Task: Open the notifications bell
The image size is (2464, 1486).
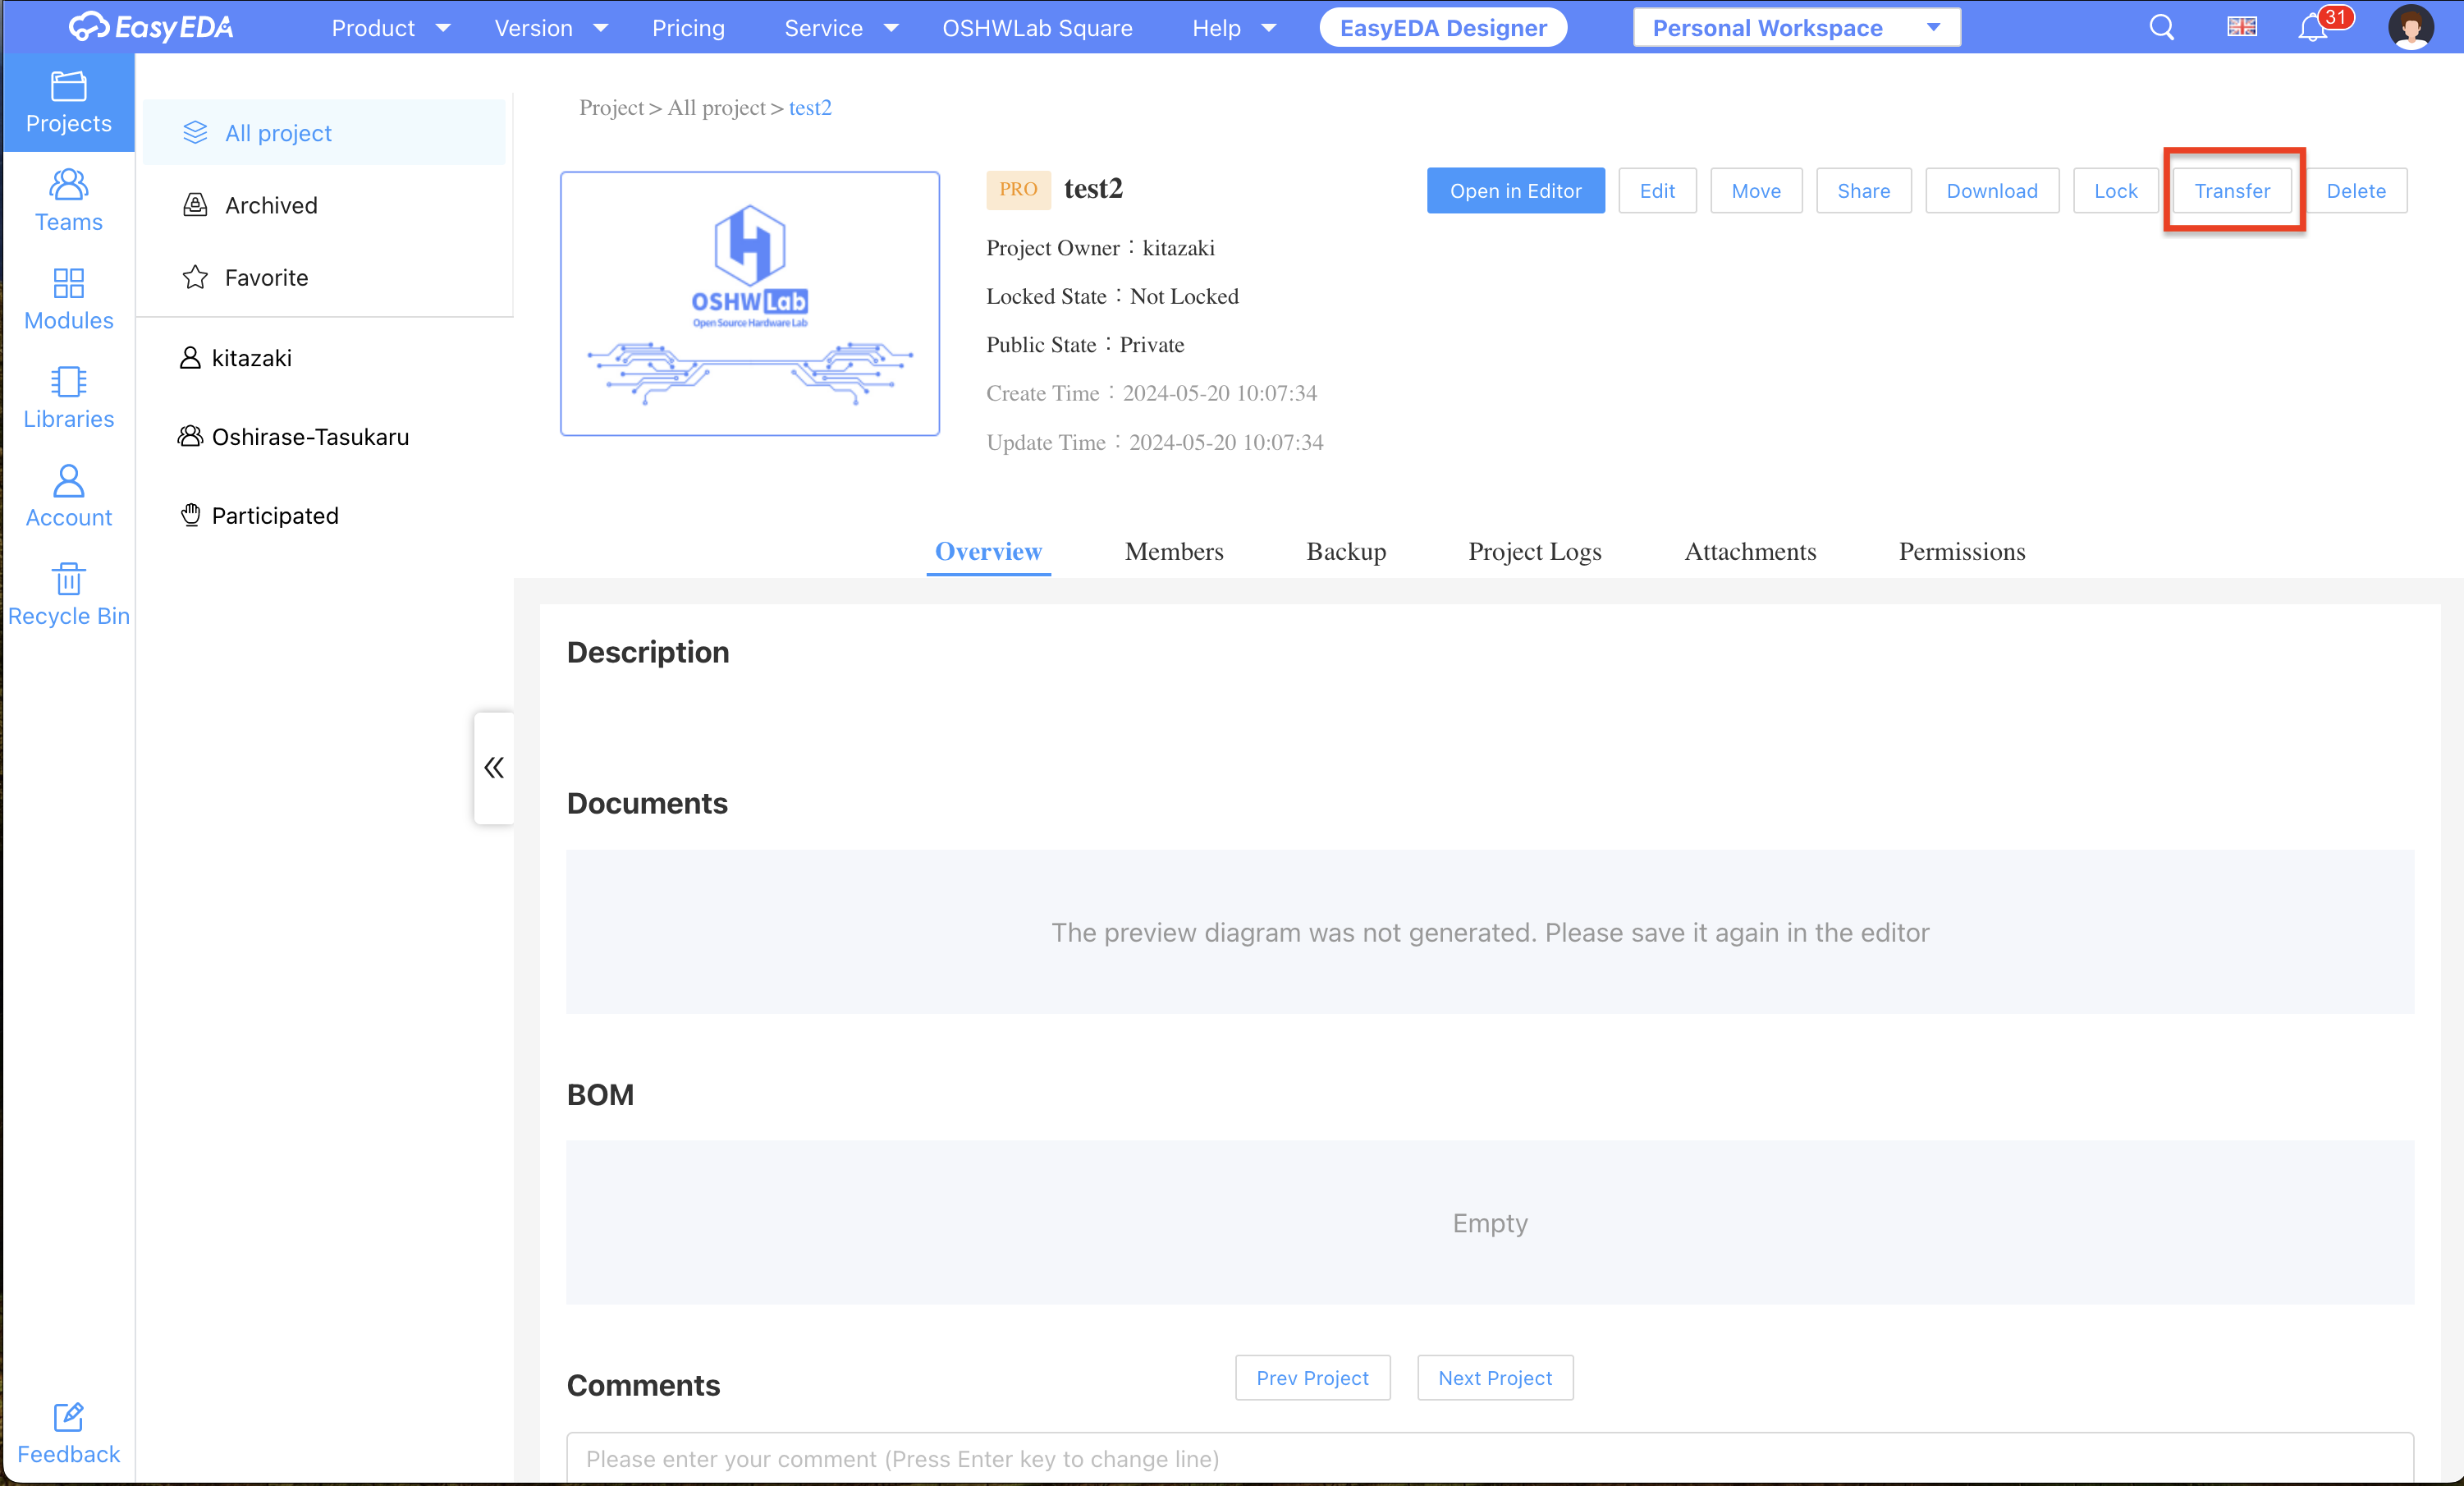Action: point(2311,28)
